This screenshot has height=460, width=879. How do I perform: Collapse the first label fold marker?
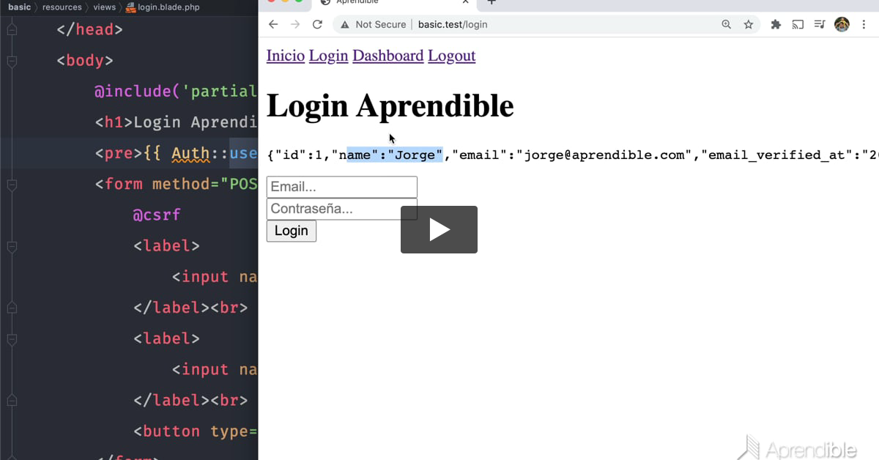point(11,246)
